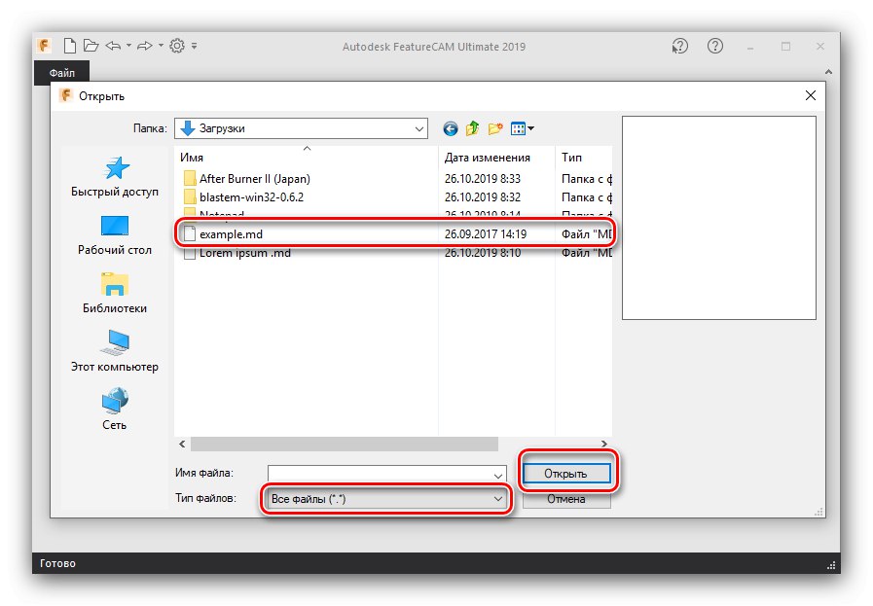
Task: Click the date 26.09.2017 14:19 cell
Action: [x=485, y=234]
